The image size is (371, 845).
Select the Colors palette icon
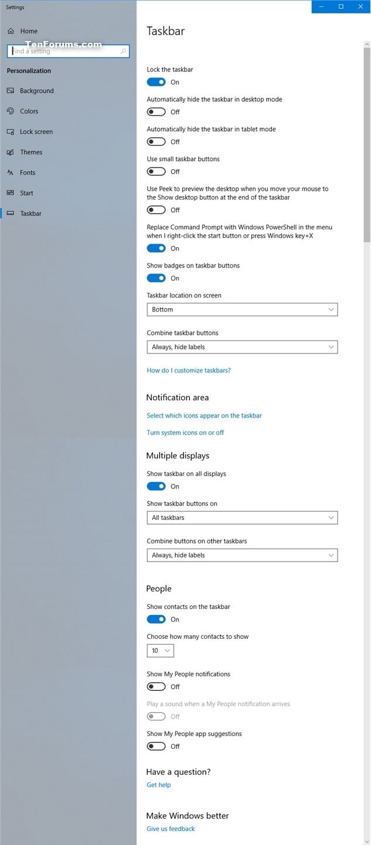(x=11, y=111)
